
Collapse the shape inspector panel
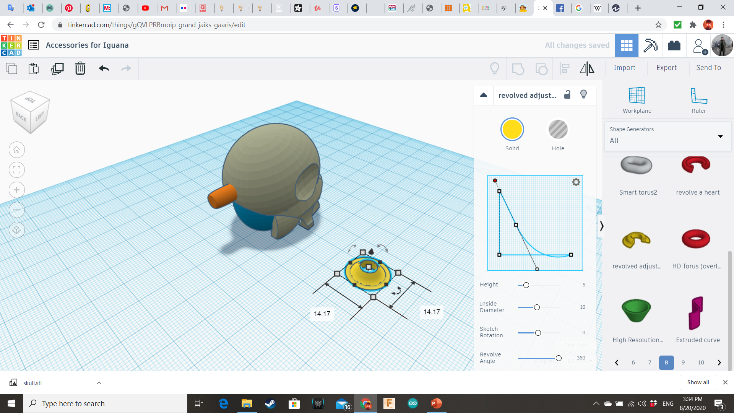[x=484, y=95]
